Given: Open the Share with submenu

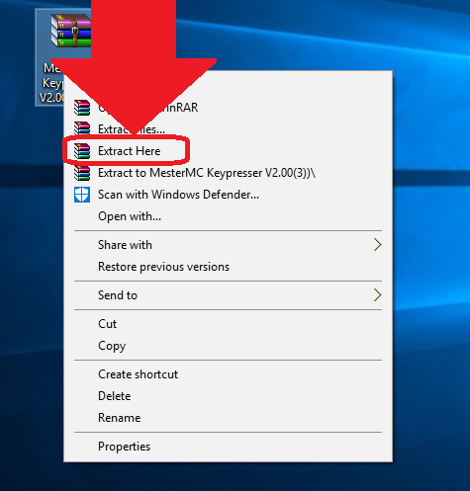Looking at the screenshot, I should tap(228, 245).
